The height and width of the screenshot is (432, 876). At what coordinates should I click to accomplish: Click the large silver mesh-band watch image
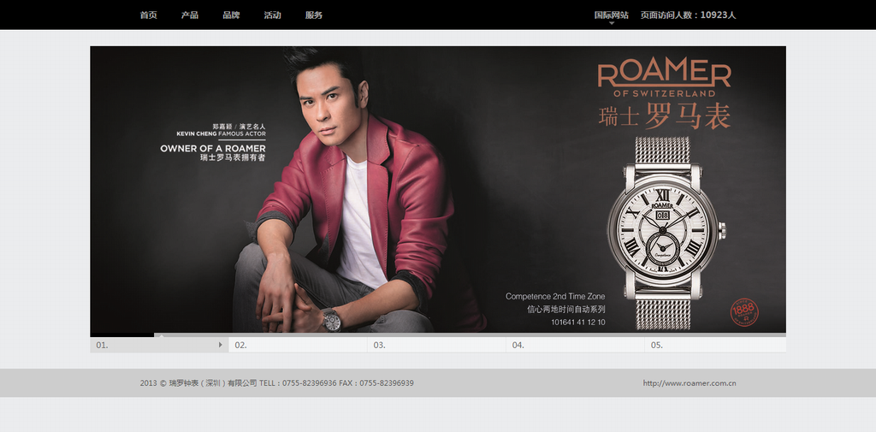click(x=663, y=233)
